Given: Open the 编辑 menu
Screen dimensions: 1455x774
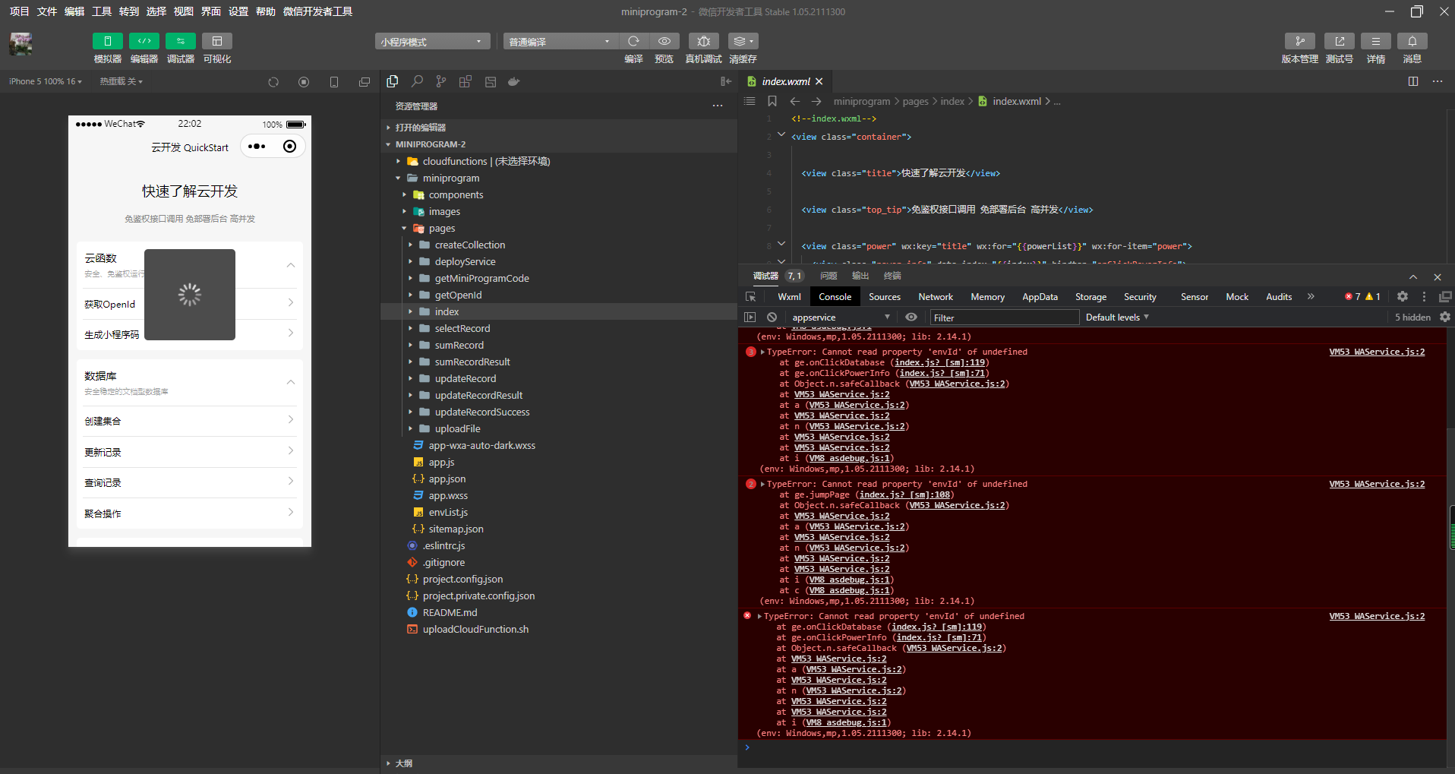Looking at the screenshot, I should point(74,11).
